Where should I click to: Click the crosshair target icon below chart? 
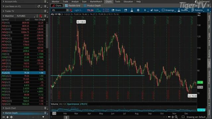pos(173,117)
